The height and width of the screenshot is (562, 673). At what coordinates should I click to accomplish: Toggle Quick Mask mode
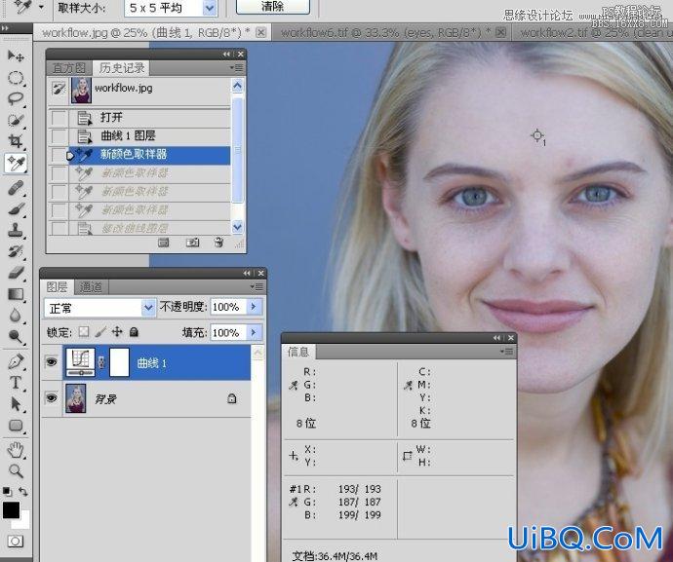(x=16, y=541)
